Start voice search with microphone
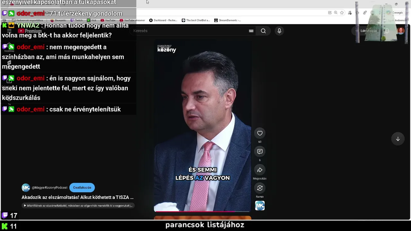 point(279,31)
